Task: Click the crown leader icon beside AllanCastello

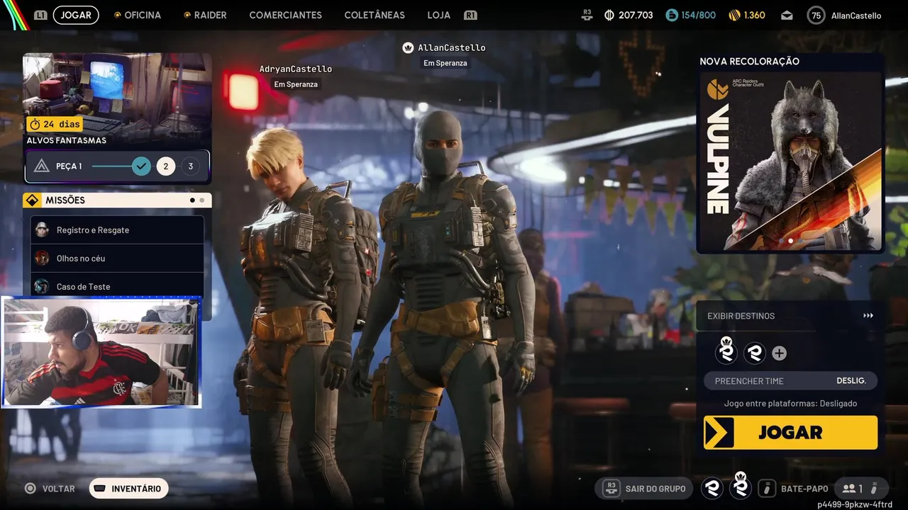Action: pyautogui.click(x=408, y=47)
